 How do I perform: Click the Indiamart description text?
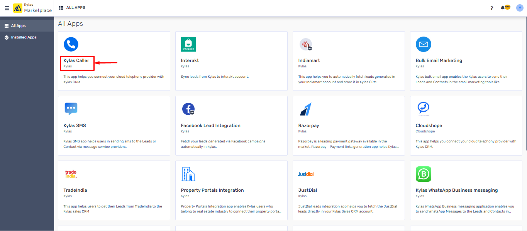pos(347,79)
